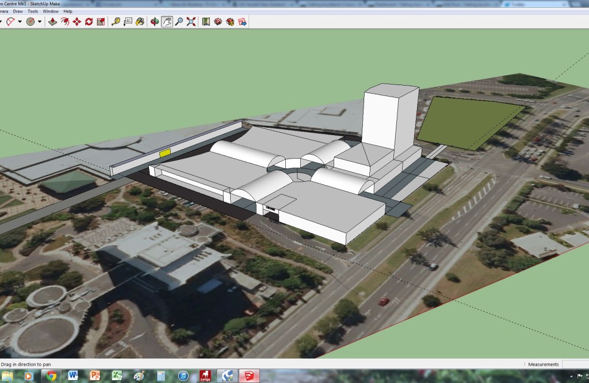
Task: Expand the Circle tool dropdown arrow
Action: point(39,22)
